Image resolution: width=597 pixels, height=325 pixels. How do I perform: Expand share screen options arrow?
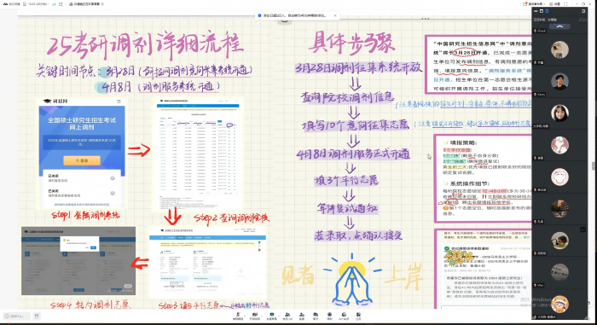[x=278, y=316]
